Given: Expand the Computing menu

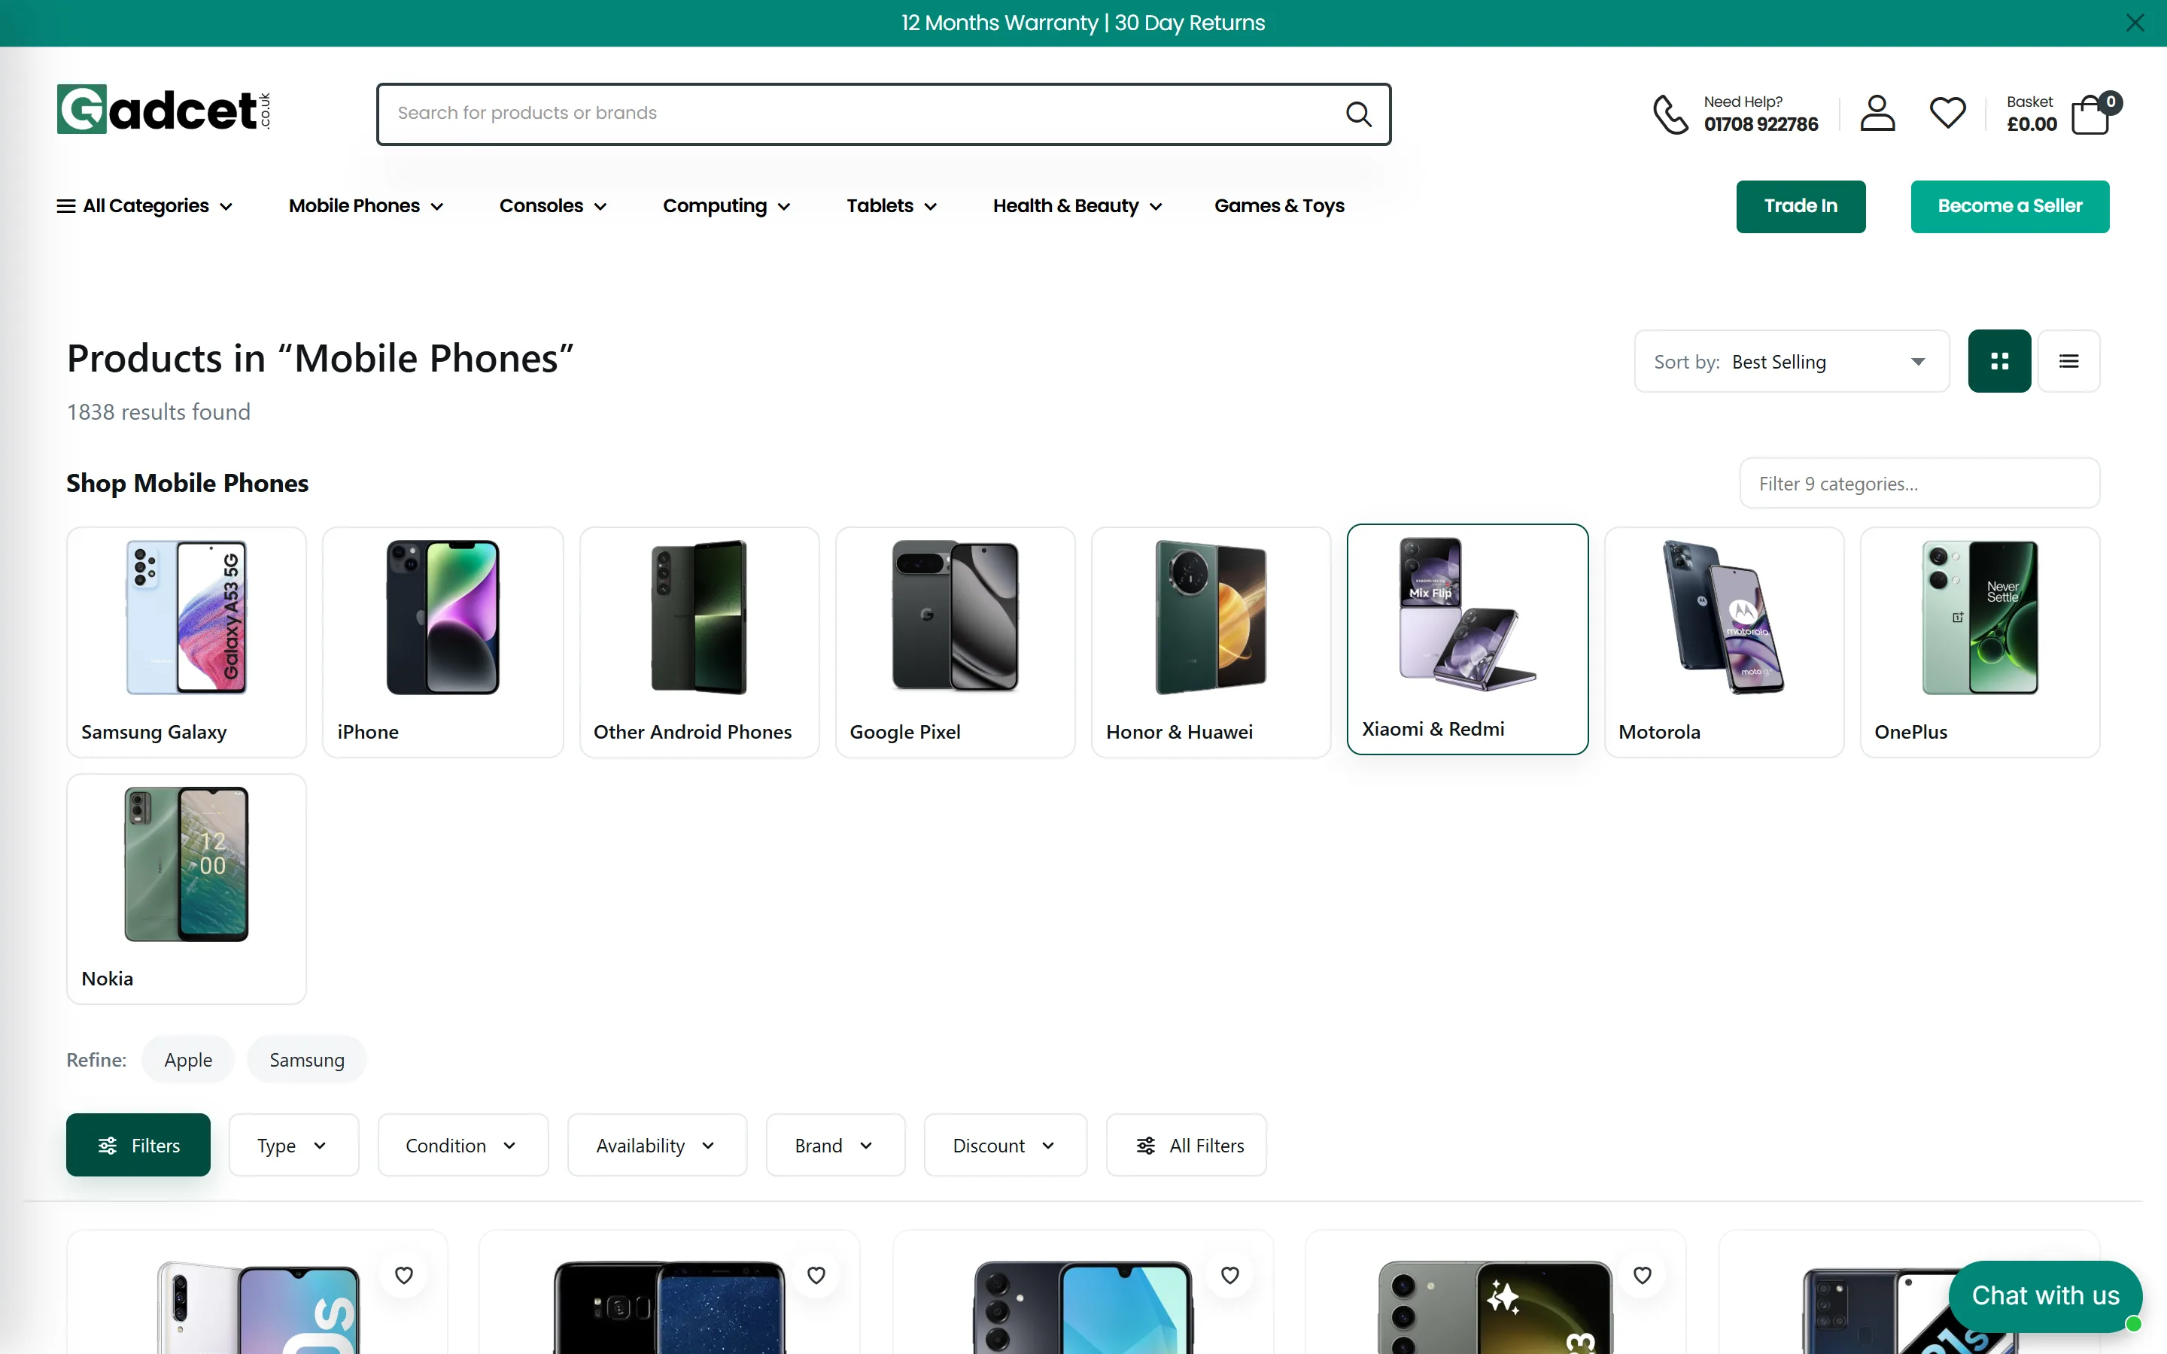Looking at the screenshot, I should [x=726, y=206].
